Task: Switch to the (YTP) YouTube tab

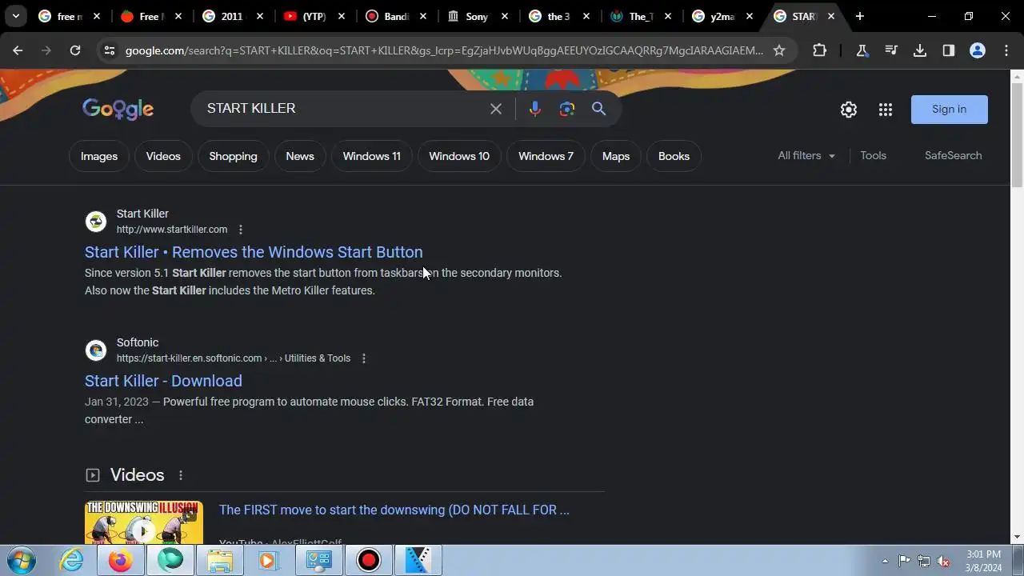Action: click(315, 16)
